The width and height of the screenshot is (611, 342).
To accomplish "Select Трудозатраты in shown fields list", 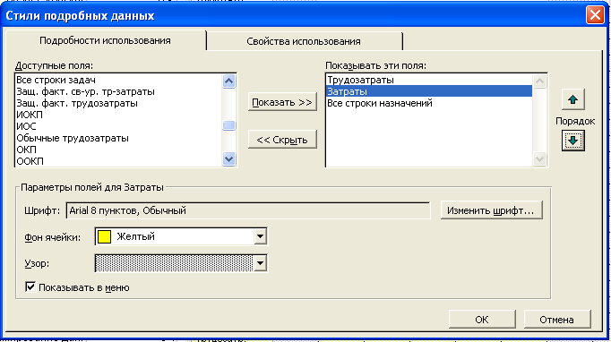I will 429,80.
